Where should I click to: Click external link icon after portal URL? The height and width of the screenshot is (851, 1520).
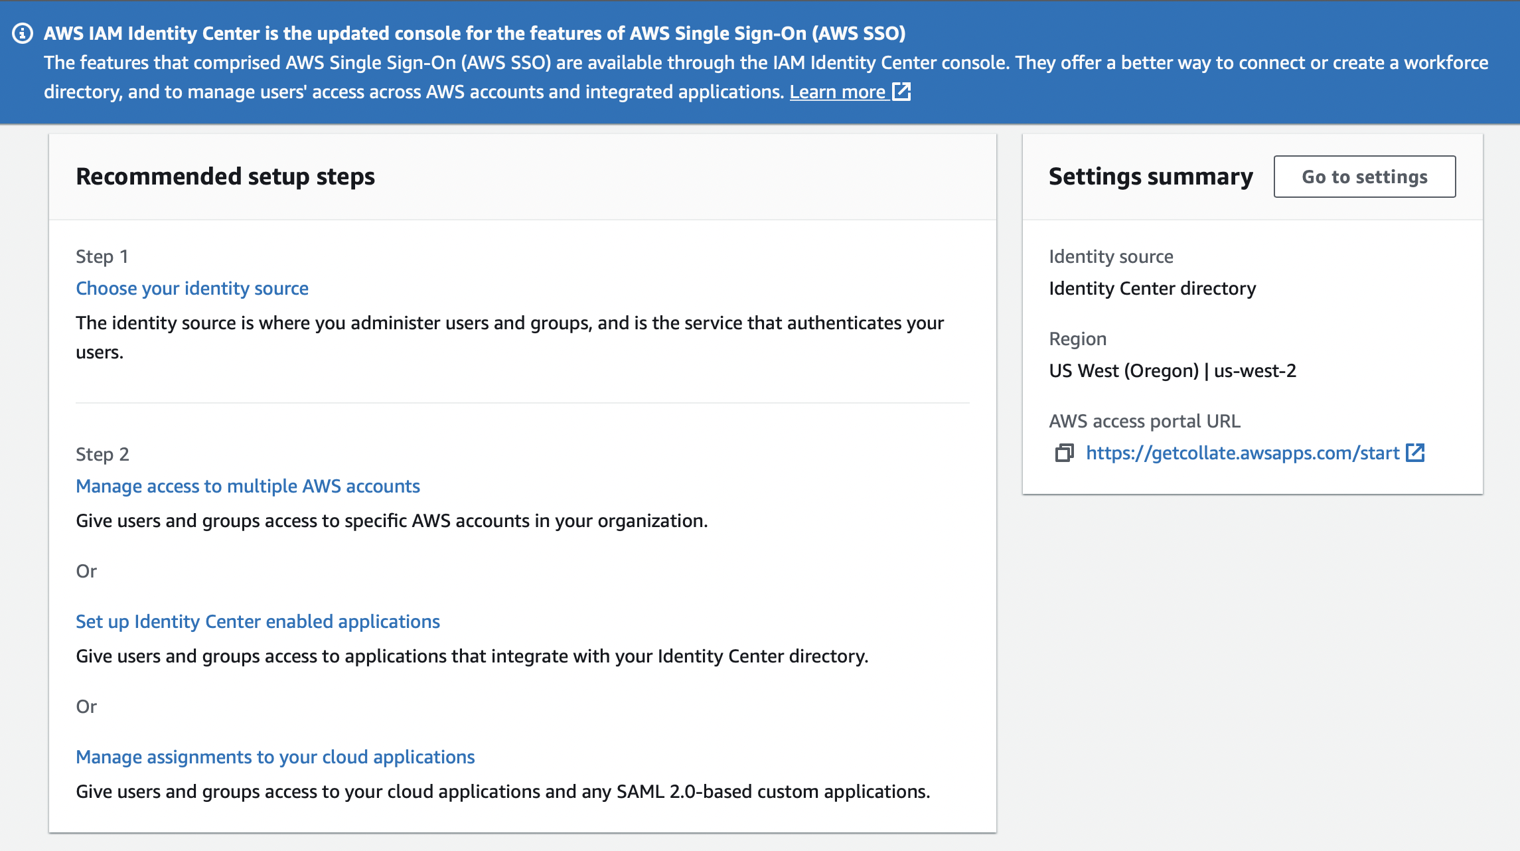1415,453
